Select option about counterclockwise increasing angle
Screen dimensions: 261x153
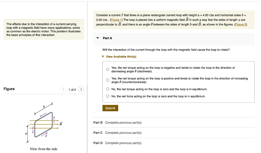(107, 80)
